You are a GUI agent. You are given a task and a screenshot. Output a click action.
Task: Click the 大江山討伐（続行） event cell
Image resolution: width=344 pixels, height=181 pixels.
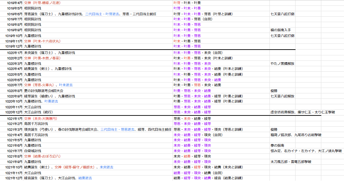(38, 112)
